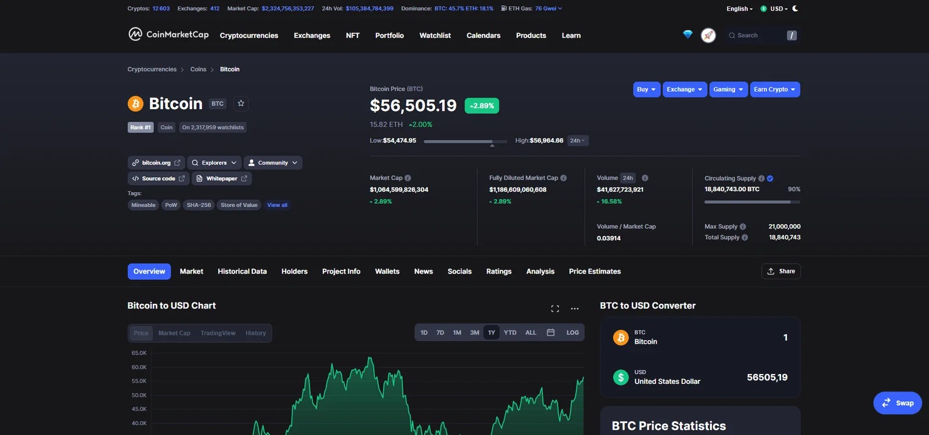Open Source code link

click(159, 178)
